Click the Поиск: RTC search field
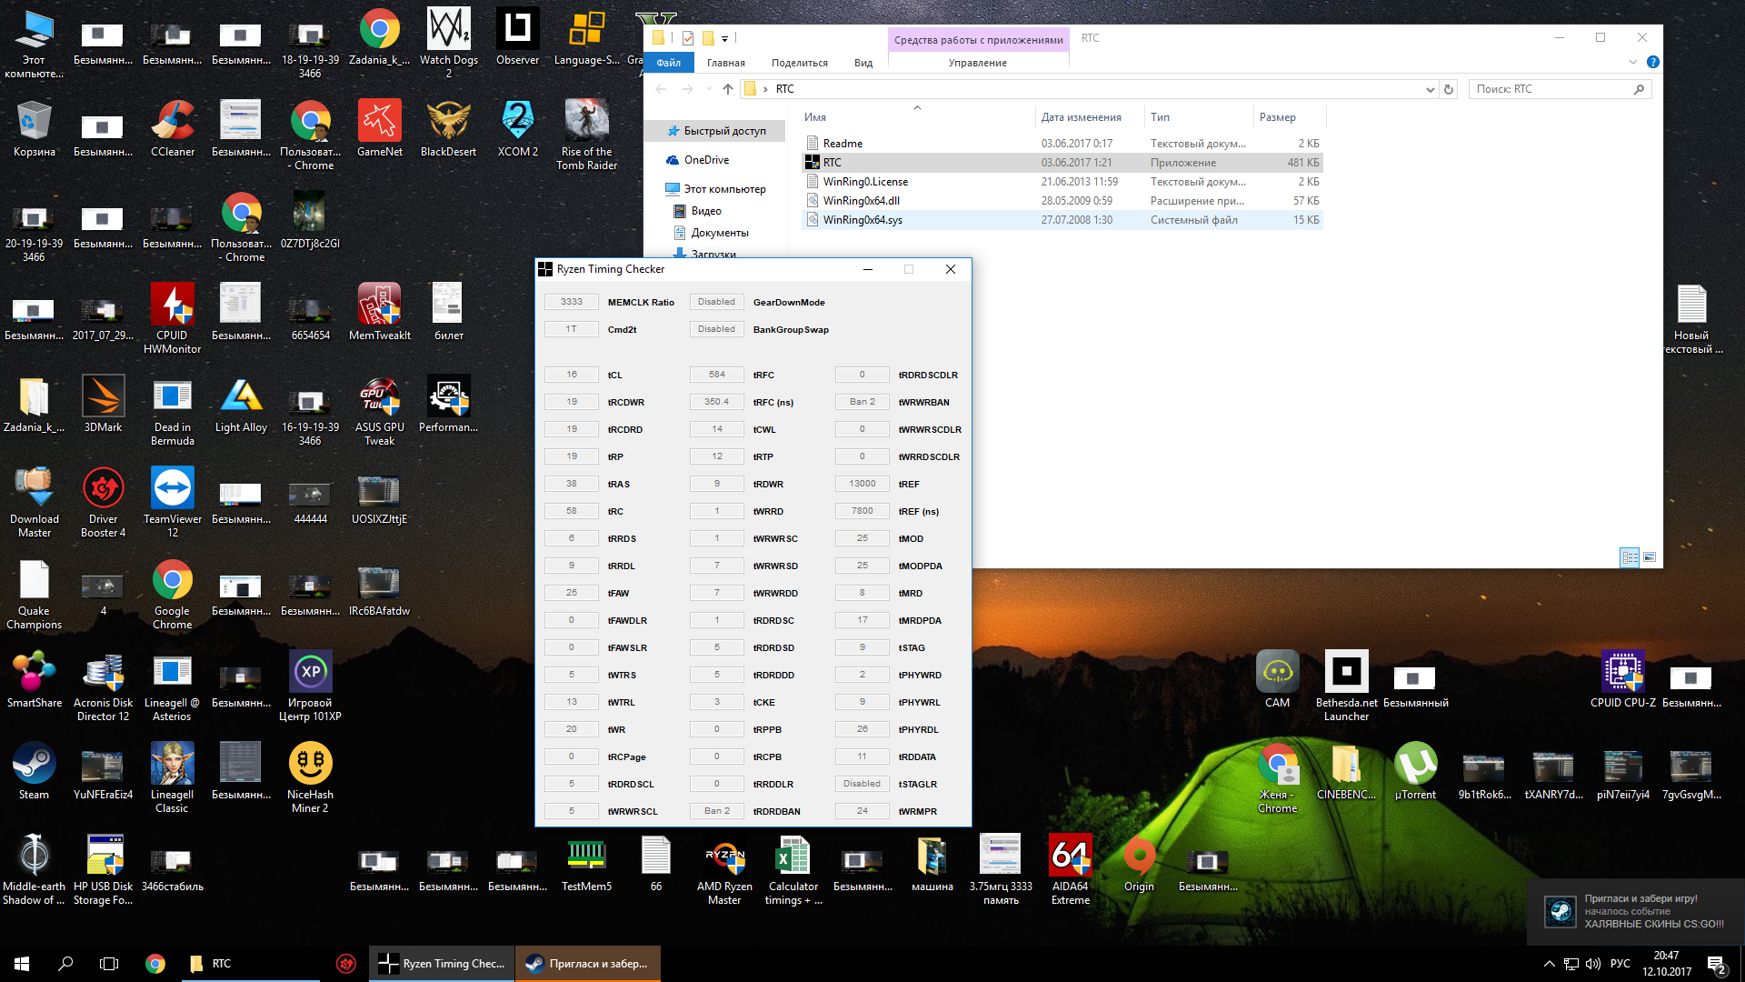The image size is (1745, 982). click(x=1550, y=89)
